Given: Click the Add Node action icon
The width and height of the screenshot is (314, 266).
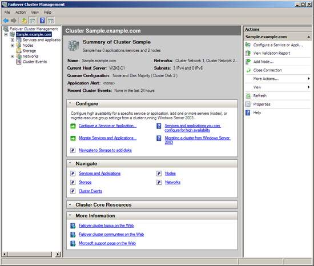Looking at the screenshot, I should 248,62.
